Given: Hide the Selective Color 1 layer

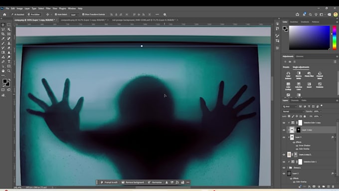Looking at the screenshot, I should [284, 162].
